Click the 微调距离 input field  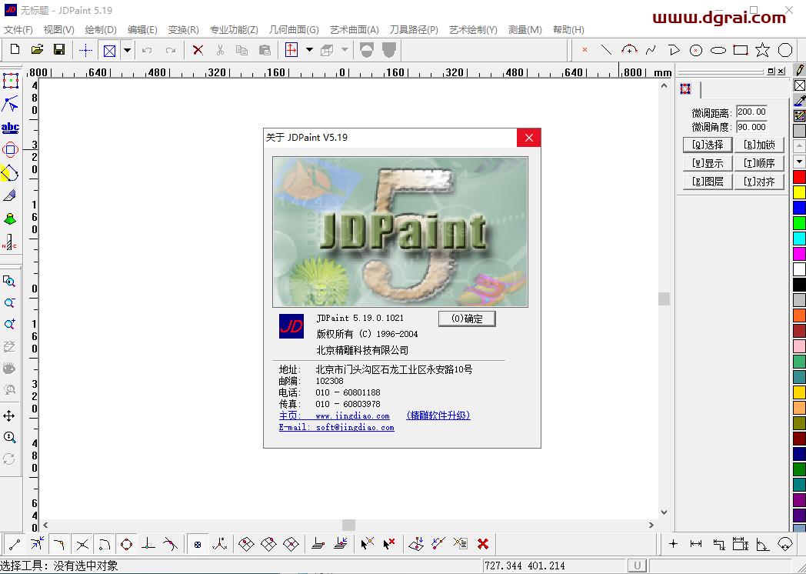751,112
